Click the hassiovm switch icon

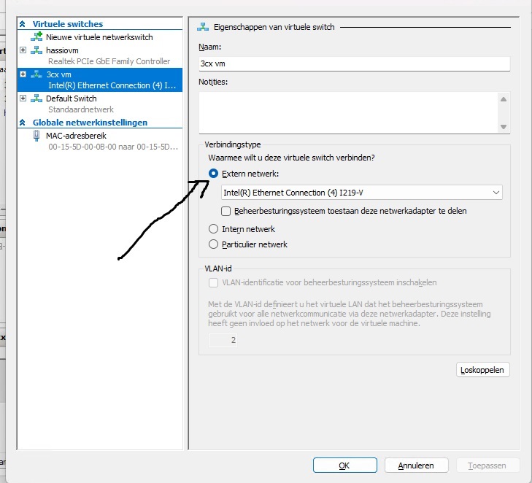[37, 50]
